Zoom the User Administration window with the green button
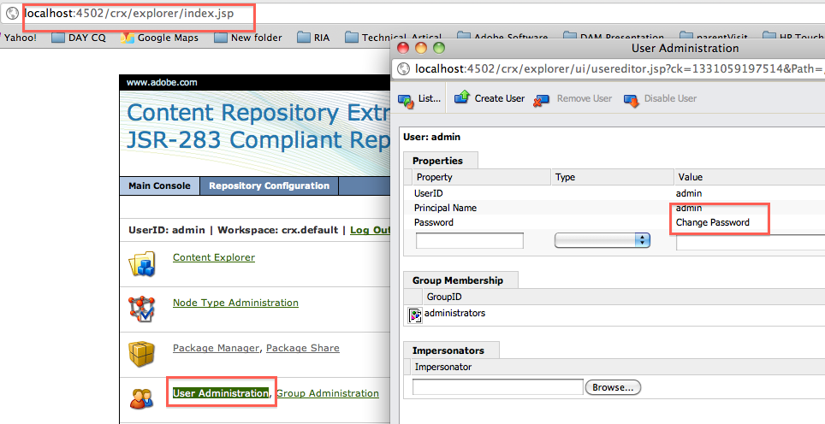The width and height of the screenshot is (825, 424). 439,48
